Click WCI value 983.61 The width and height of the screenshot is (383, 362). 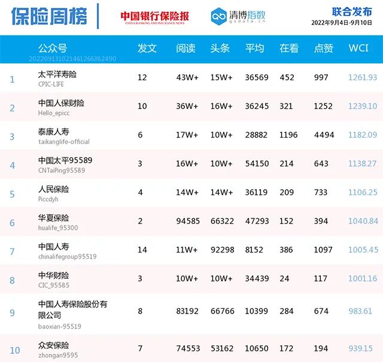(x=360, y=311)
